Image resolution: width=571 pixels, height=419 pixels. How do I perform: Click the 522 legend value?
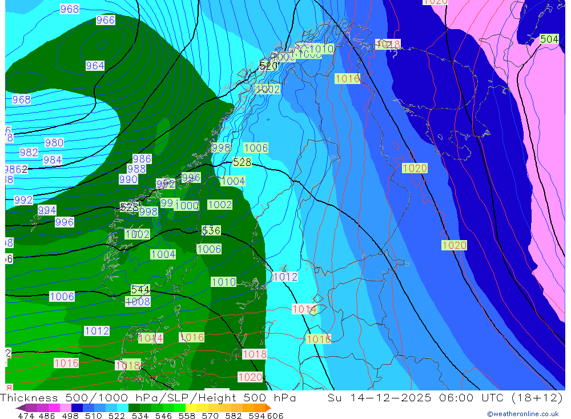point(116,416)
